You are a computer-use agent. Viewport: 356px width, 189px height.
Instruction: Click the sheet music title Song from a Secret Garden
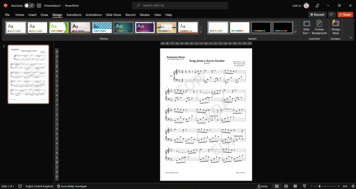[x=207, y=61]
